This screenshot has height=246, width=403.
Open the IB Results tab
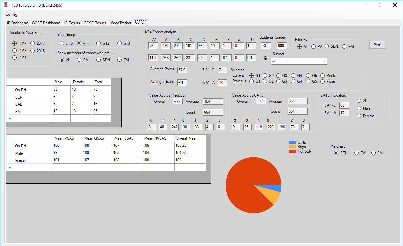[72, 23]
